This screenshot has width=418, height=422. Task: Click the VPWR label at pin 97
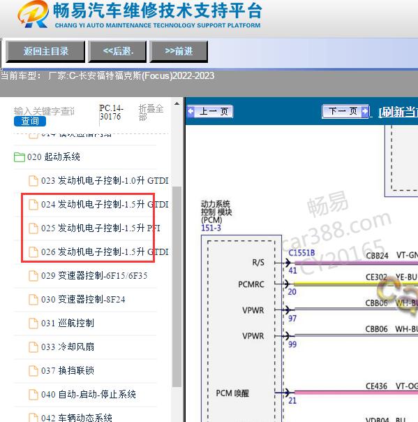tap(253, 310)
